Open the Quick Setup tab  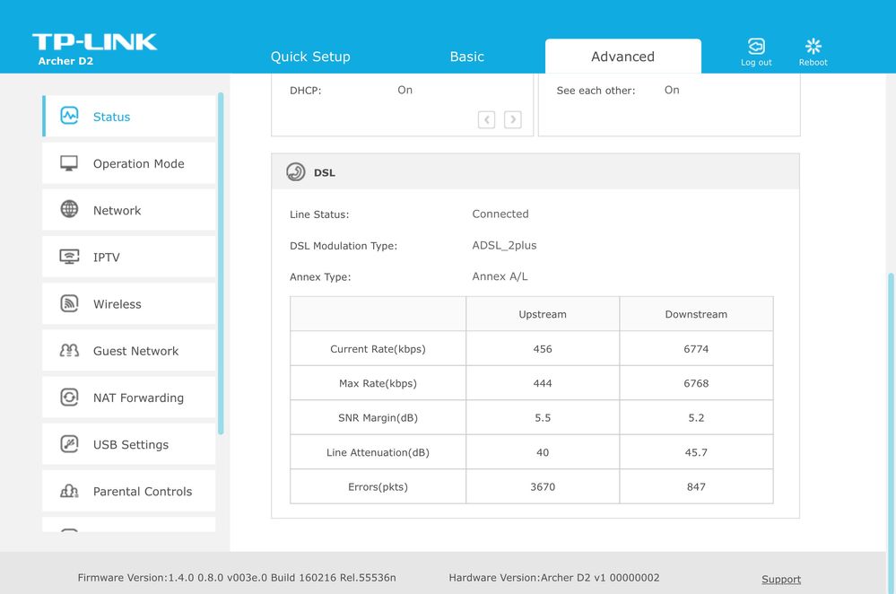pyautogui.click(x=310, y=57)
